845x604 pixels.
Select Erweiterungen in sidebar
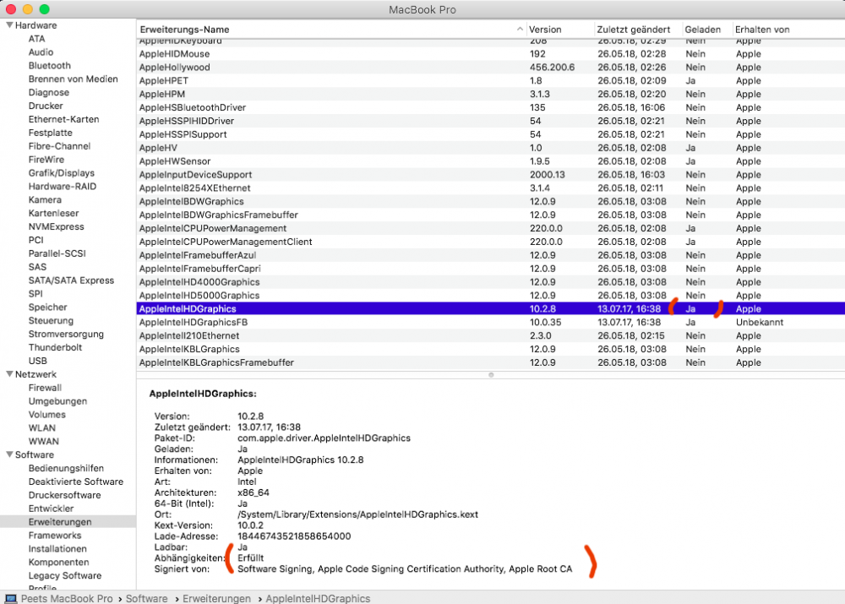tap(60, 522)
